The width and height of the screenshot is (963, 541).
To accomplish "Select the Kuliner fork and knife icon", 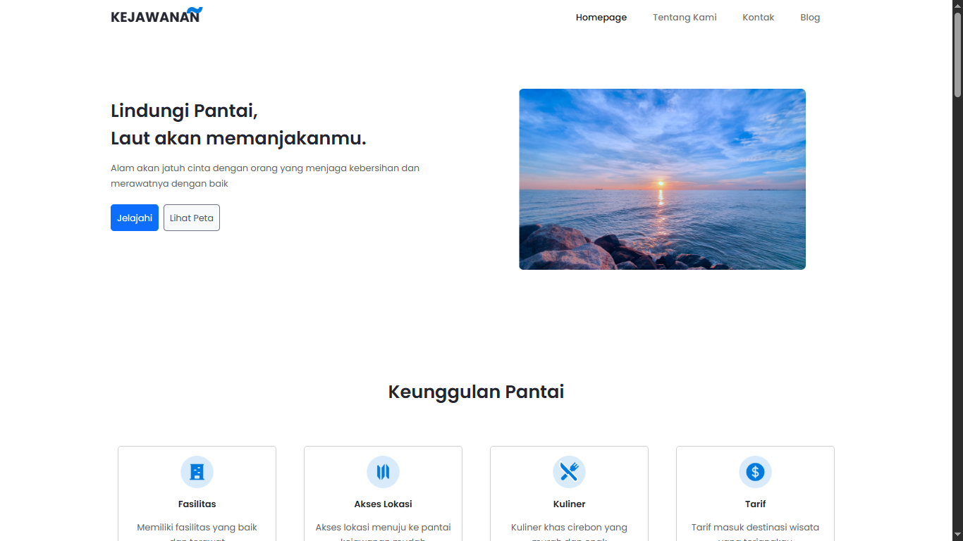I will coord(569,472).
